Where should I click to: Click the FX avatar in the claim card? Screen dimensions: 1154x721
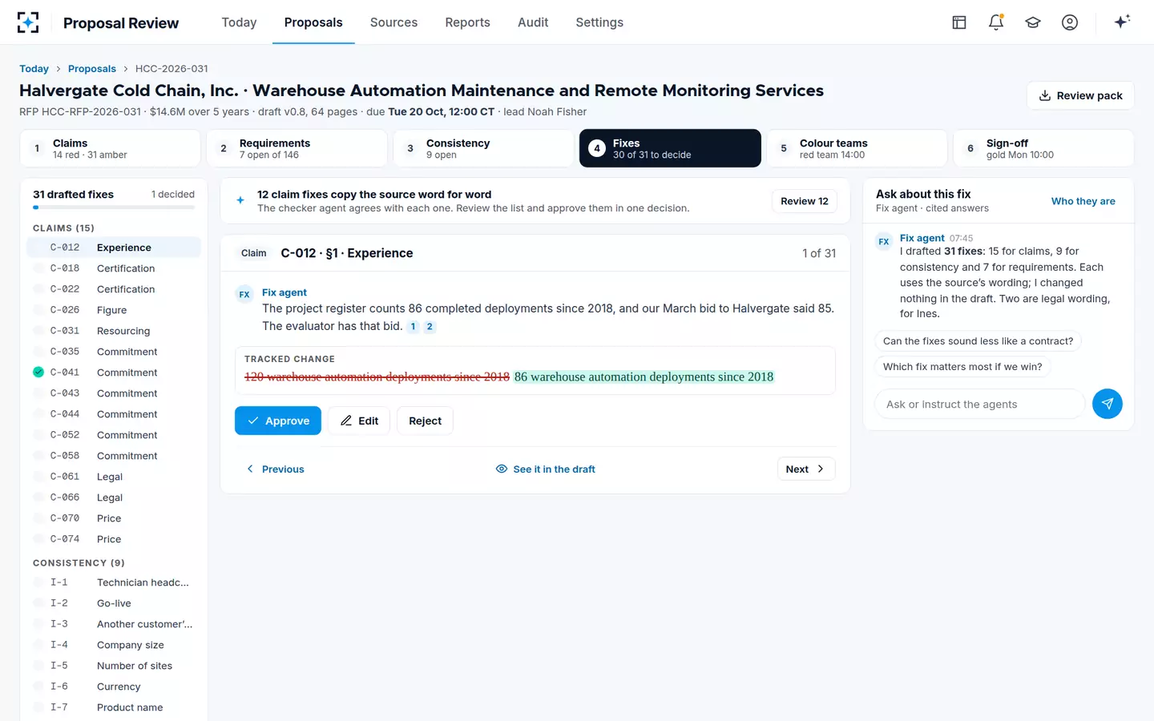tap(244, 294)
